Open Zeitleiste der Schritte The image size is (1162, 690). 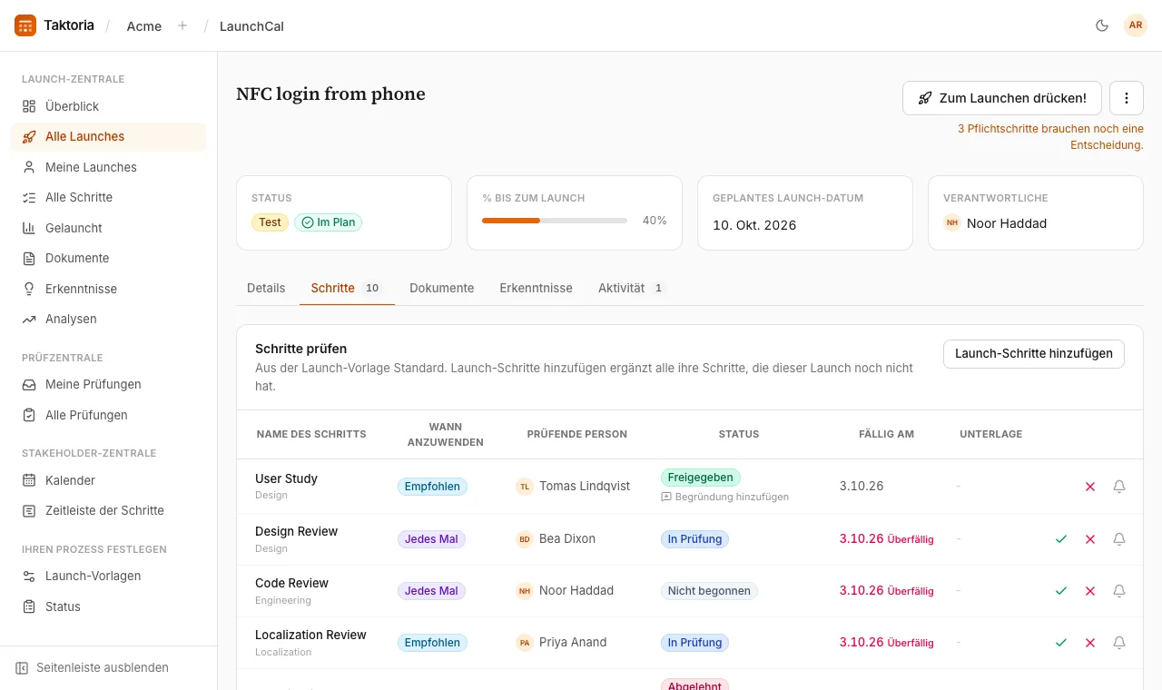click(109, 510)
